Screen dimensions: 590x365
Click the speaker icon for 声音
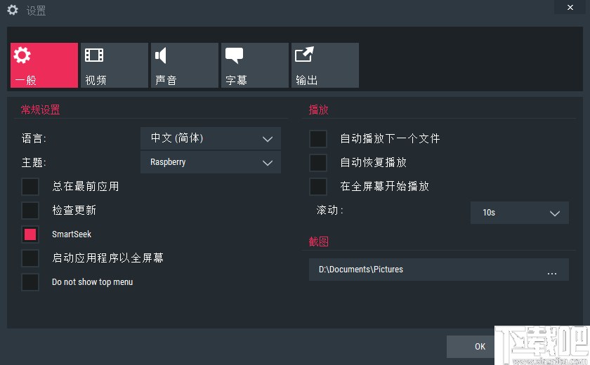point(162,55)
